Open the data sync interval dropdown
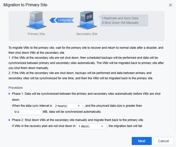The height and width of the screenshot is (147, 176). 68,106
